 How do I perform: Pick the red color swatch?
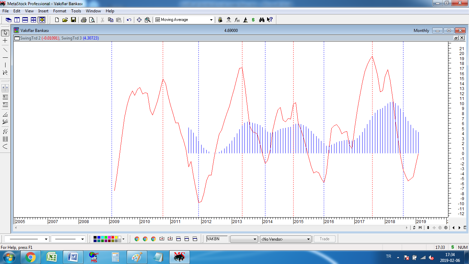click(x=113, y=237)
